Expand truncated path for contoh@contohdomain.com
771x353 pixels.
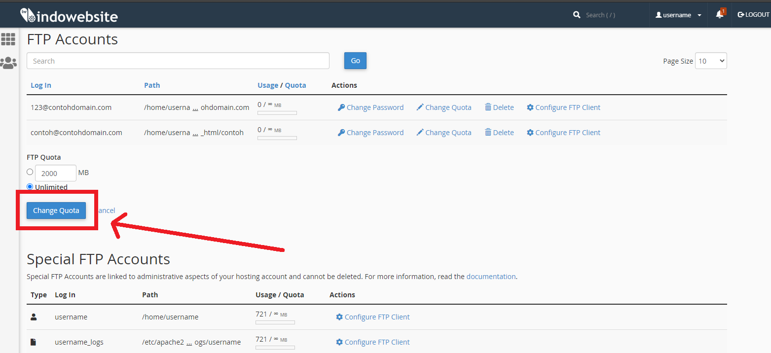[195, 133]
